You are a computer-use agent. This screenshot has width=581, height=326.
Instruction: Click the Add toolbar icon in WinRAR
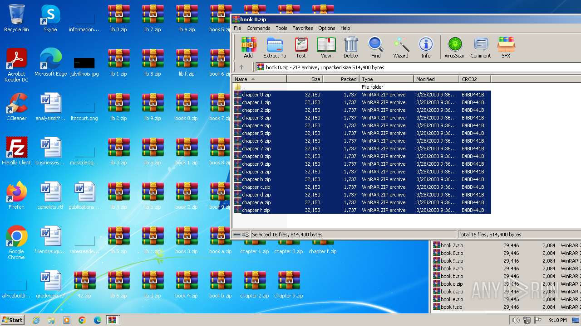click(248, 48)
